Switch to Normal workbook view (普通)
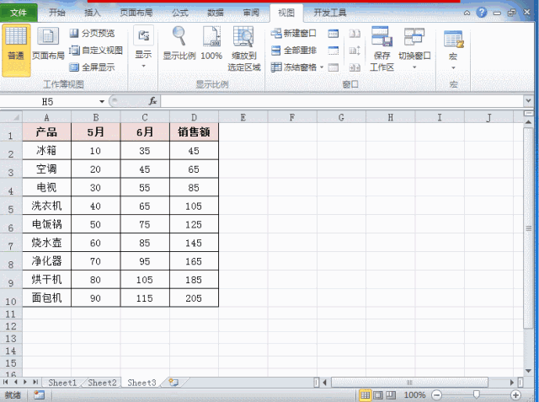Image resolution: width=539 pixels, height=402 pixels. 16,51
